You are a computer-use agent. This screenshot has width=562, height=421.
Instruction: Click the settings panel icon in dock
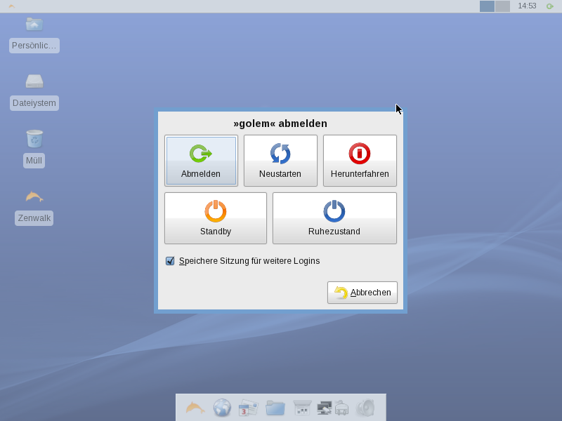tap(302, 408)
